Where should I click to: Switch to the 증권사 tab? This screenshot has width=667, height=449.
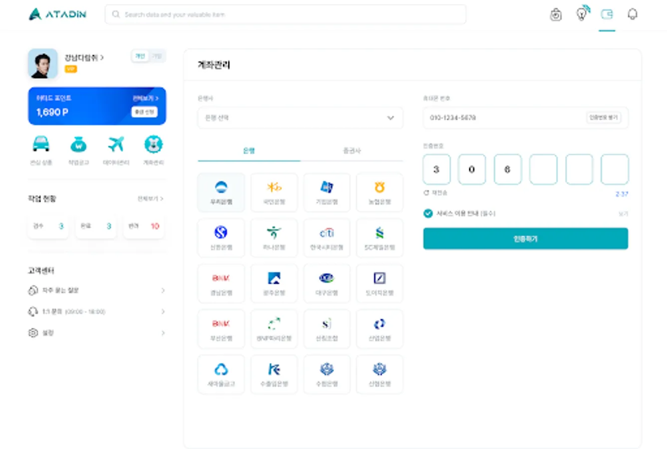[352, 151]
